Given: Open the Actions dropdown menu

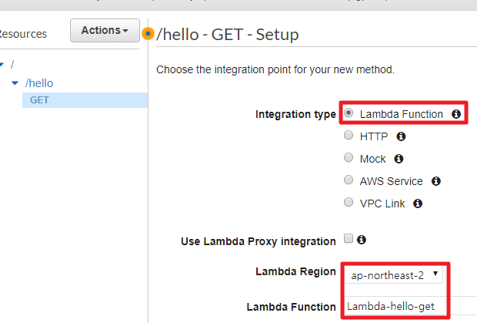Looking at the screenshot, I should point(105,31).
